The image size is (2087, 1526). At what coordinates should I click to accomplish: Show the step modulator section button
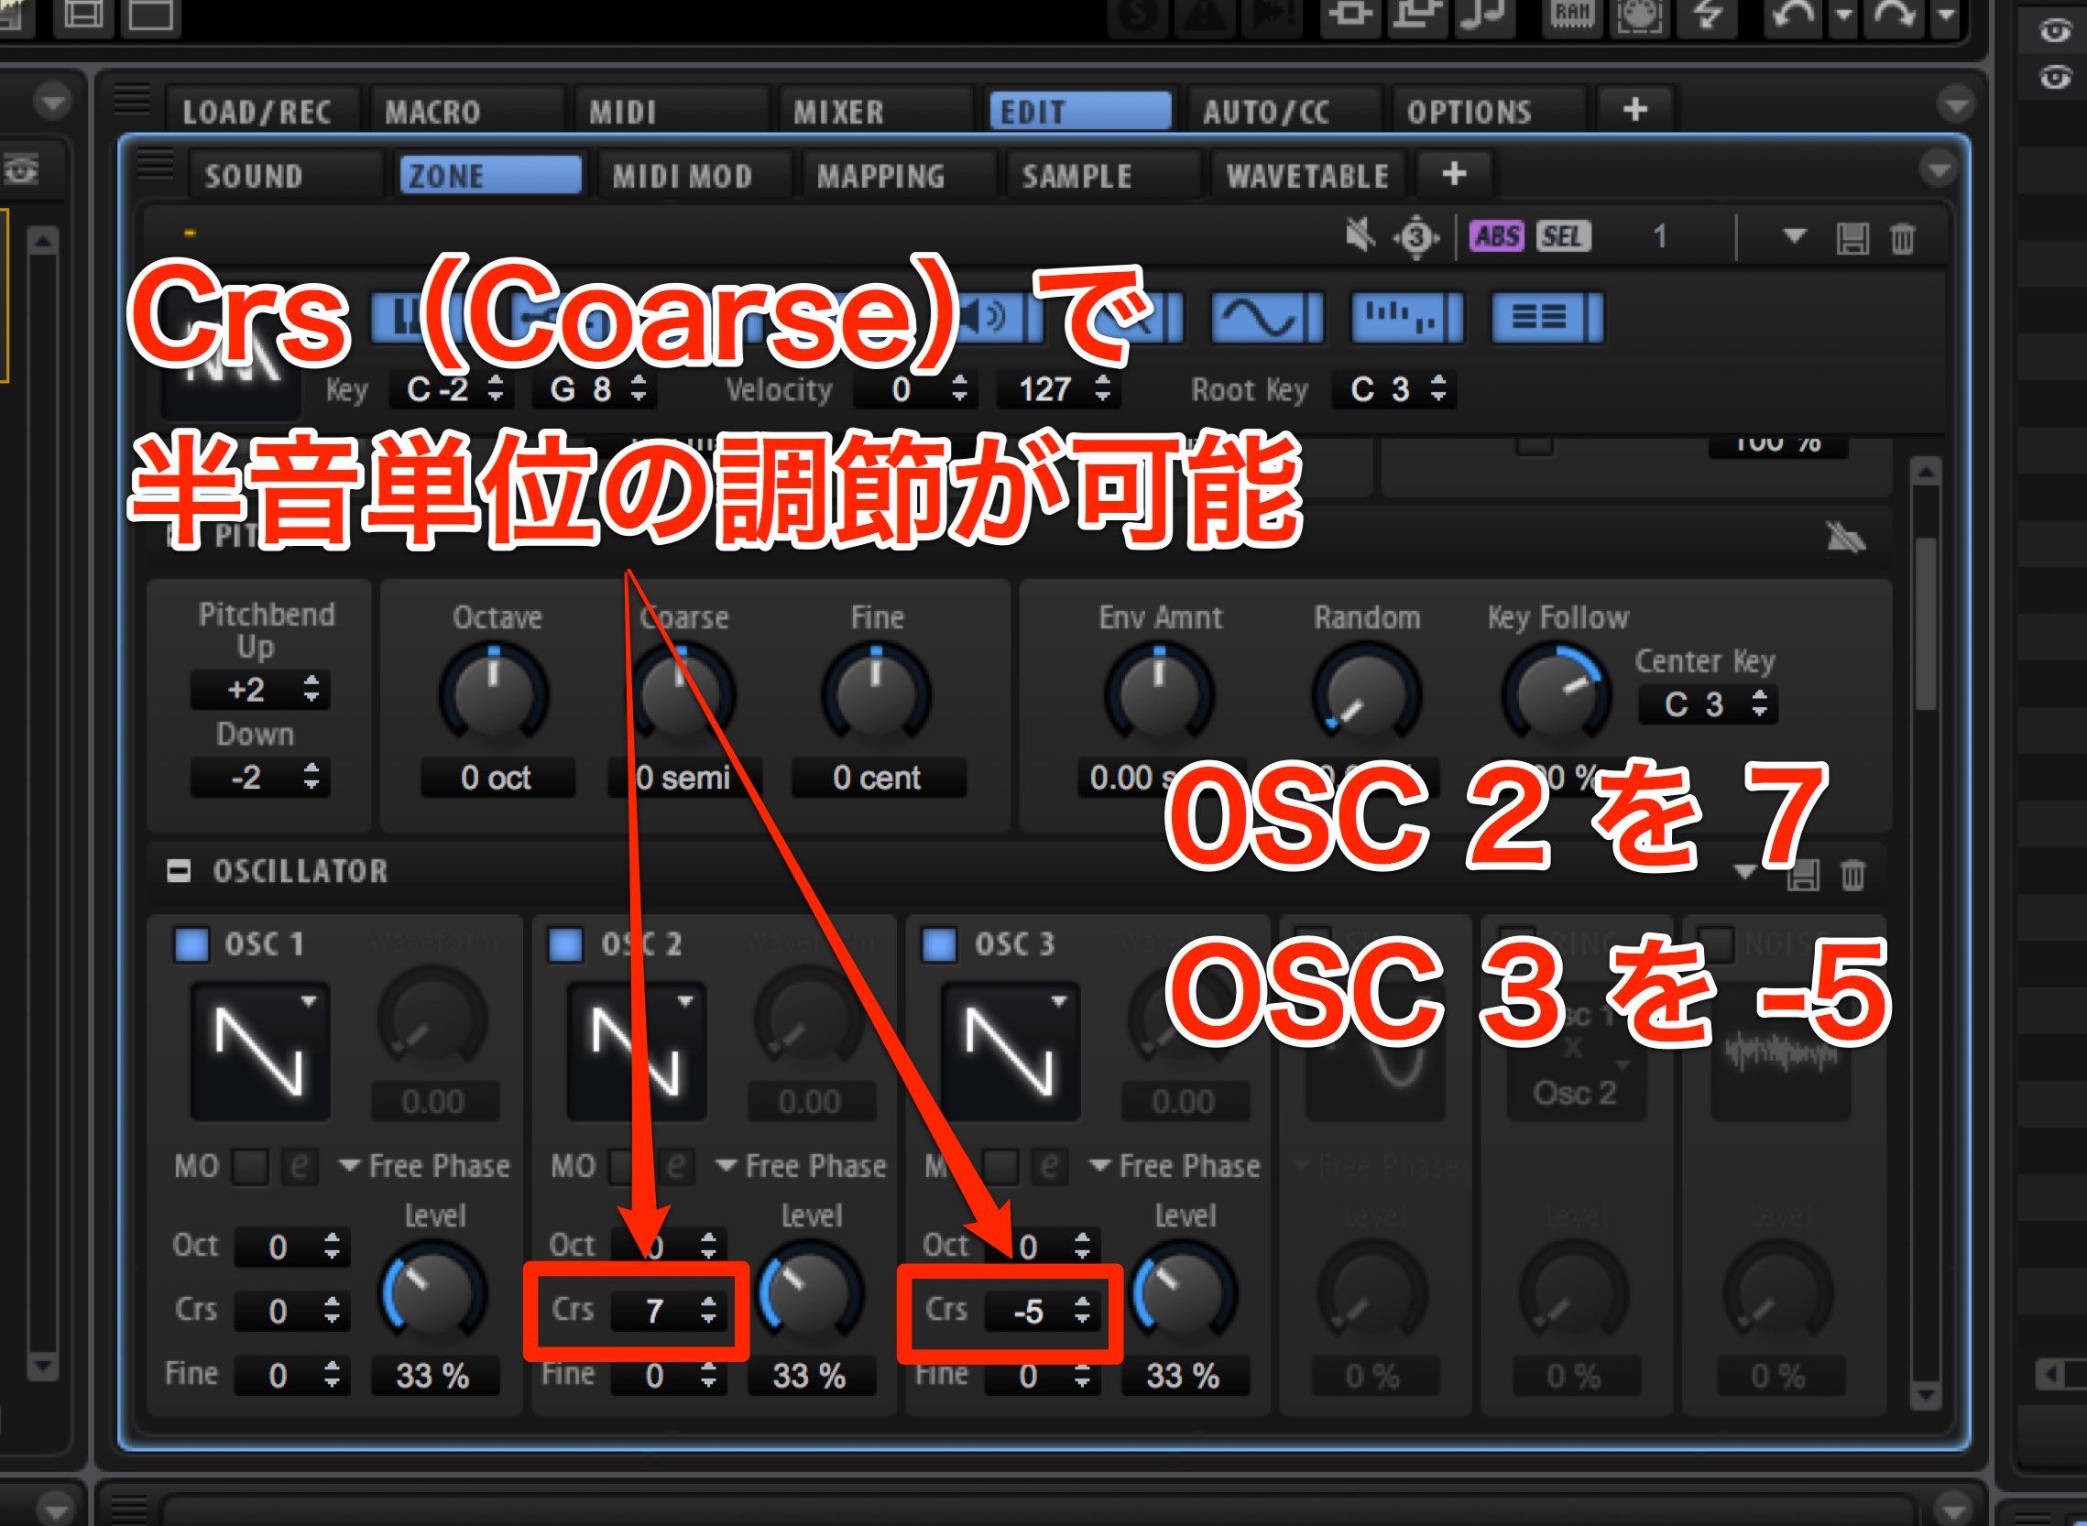coord(1408,319)
